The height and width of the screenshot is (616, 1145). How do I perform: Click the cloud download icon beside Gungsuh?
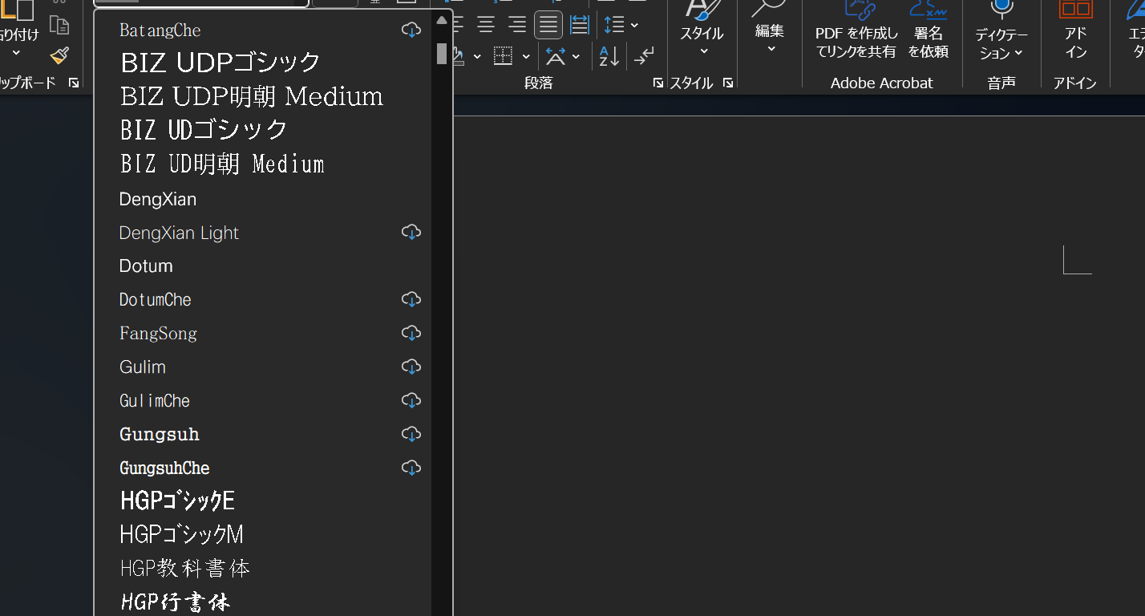click(x=411, y=434)
